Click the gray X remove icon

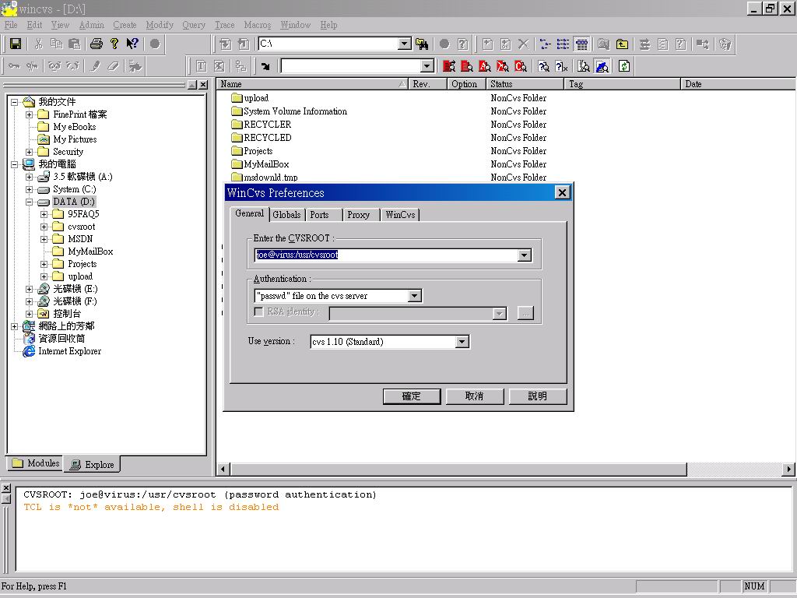[523, 44]
